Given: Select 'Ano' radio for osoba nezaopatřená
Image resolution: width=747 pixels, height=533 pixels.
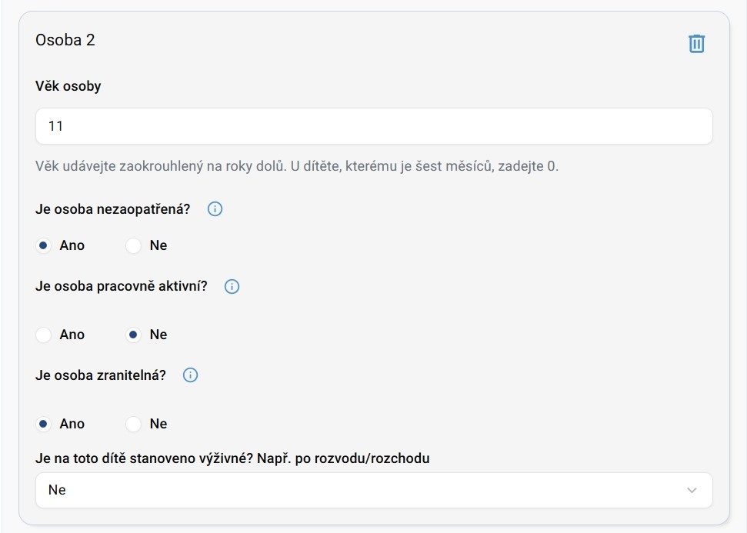Looking at the screenshot, I should pyautogui.click(x=44, y=246).
